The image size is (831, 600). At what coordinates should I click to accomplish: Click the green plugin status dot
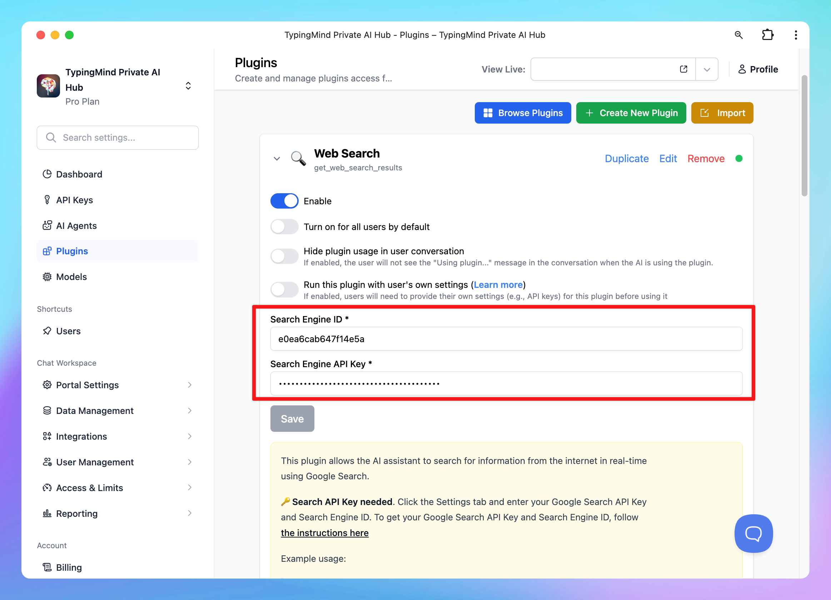[739, 159]
